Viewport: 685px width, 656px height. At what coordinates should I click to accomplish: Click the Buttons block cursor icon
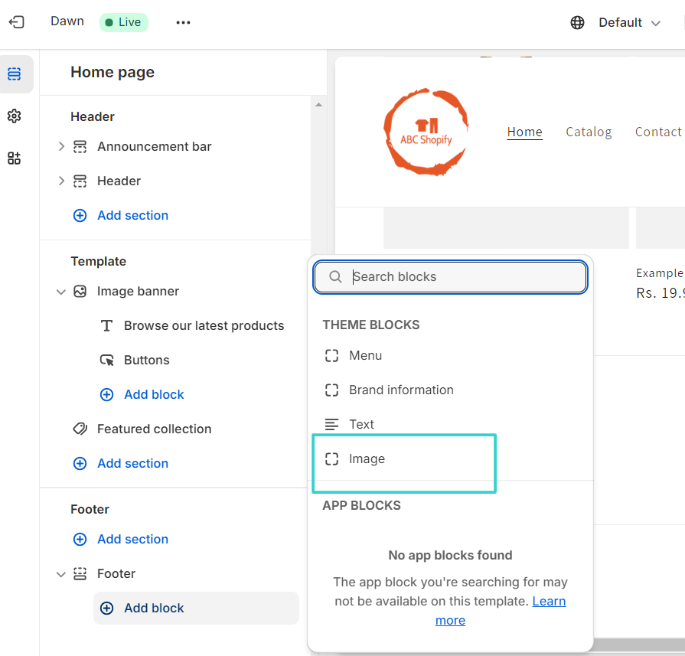tap(107, 360)
